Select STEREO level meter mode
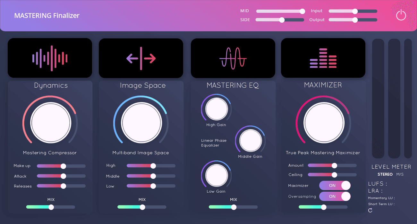This screenshot has height=224, width=417. [385, 174]
